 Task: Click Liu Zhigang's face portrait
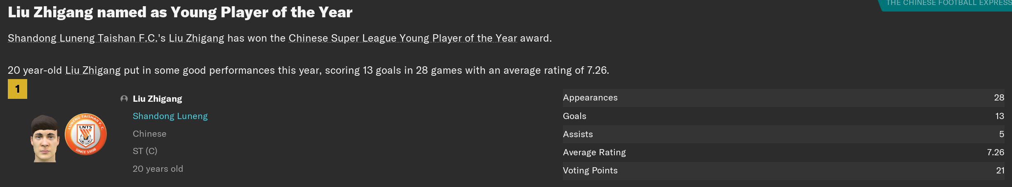pyautogui.click(x=45, y=138)
